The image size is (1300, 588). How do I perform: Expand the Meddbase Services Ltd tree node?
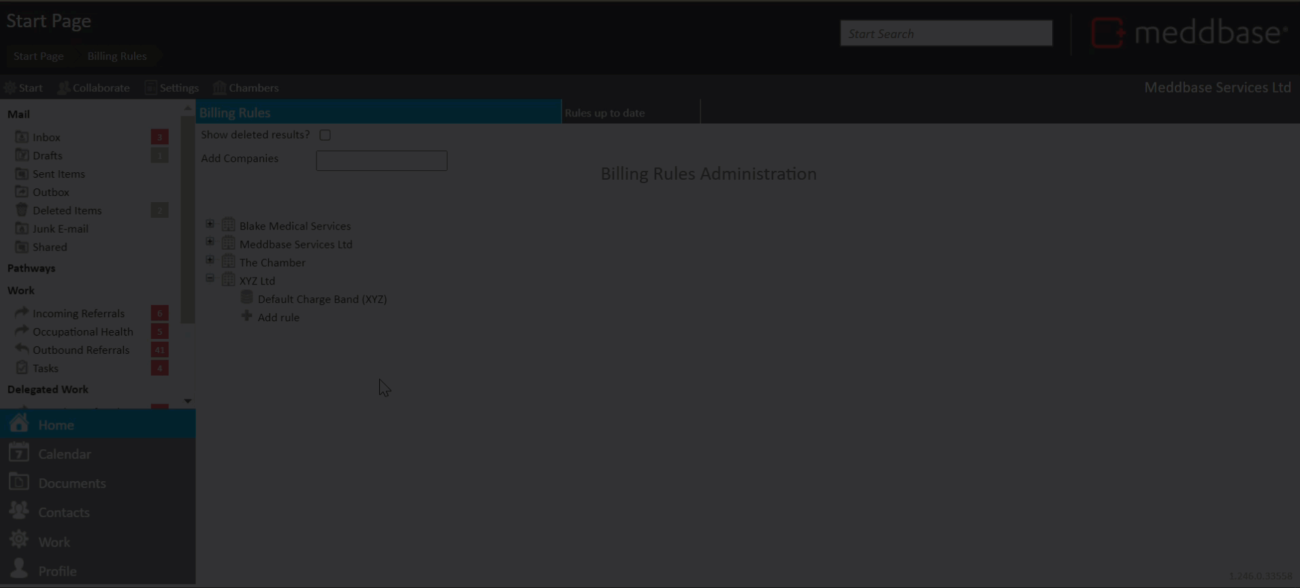click(x=210, y=242)
